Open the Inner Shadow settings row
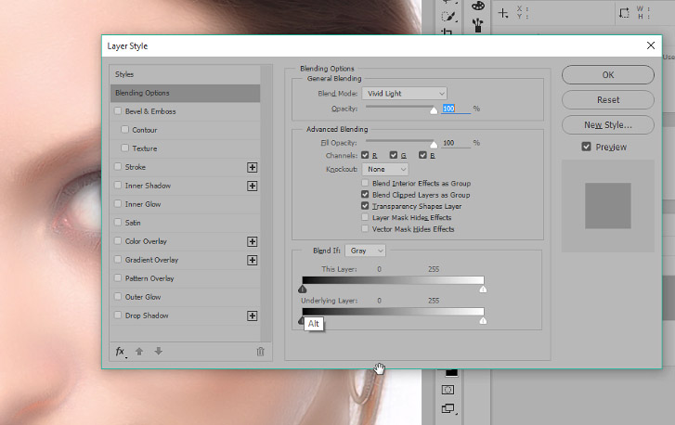The width and height of the screenshot is (675, 425). 186,186
